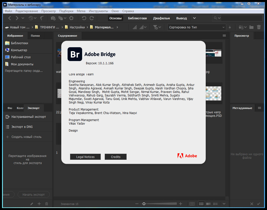Viewport: 267px width, 210px height.
Task: Switch to thumbnails view
Action: point(201,204)
